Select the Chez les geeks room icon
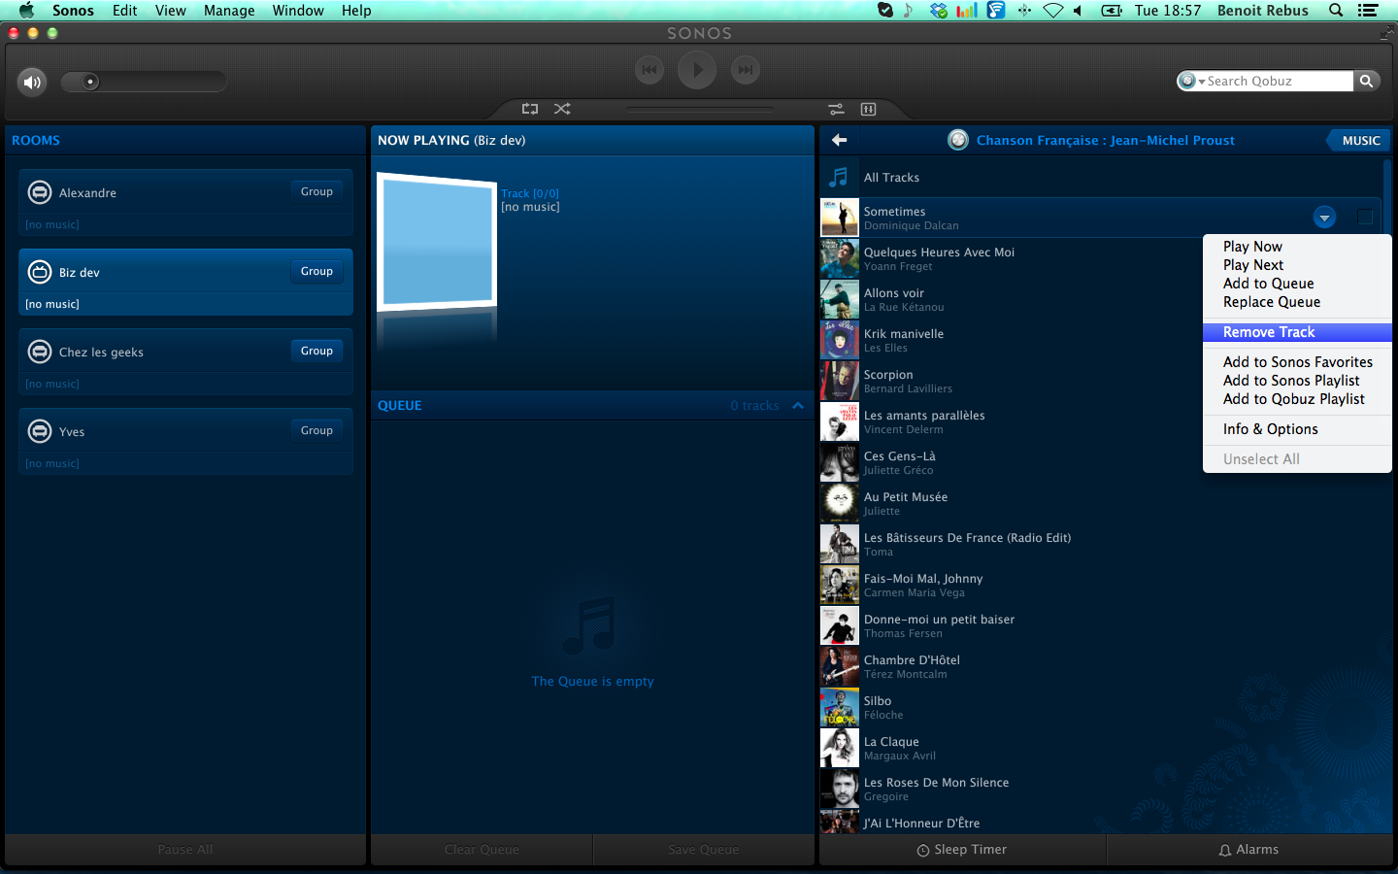The width and height of the screenshot is (1398, 874). (x=40, y=352)
